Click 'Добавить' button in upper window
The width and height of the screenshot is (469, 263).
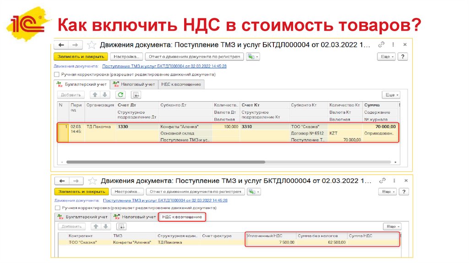coord(71,95)
